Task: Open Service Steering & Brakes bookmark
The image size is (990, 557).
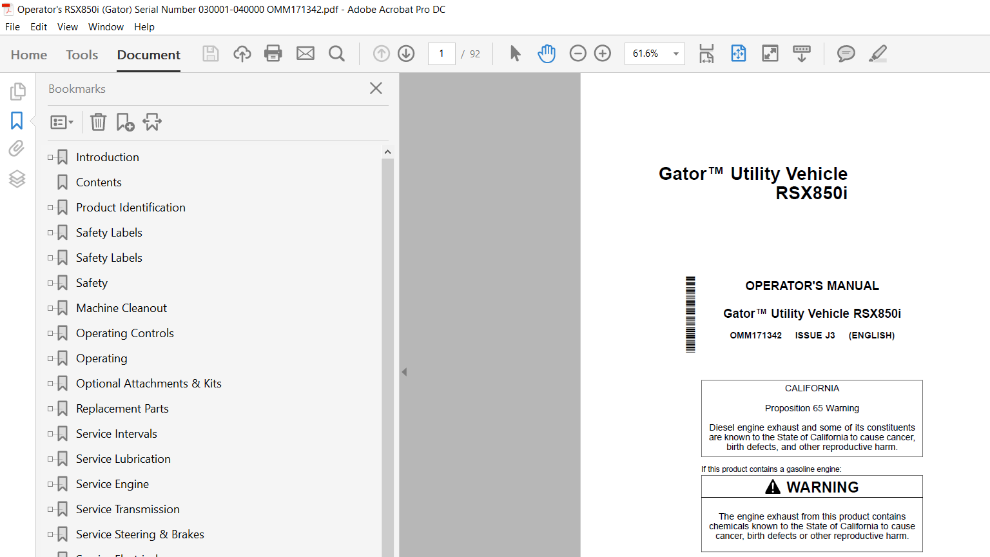Action: pyautogui.click(x=140, y=534)
